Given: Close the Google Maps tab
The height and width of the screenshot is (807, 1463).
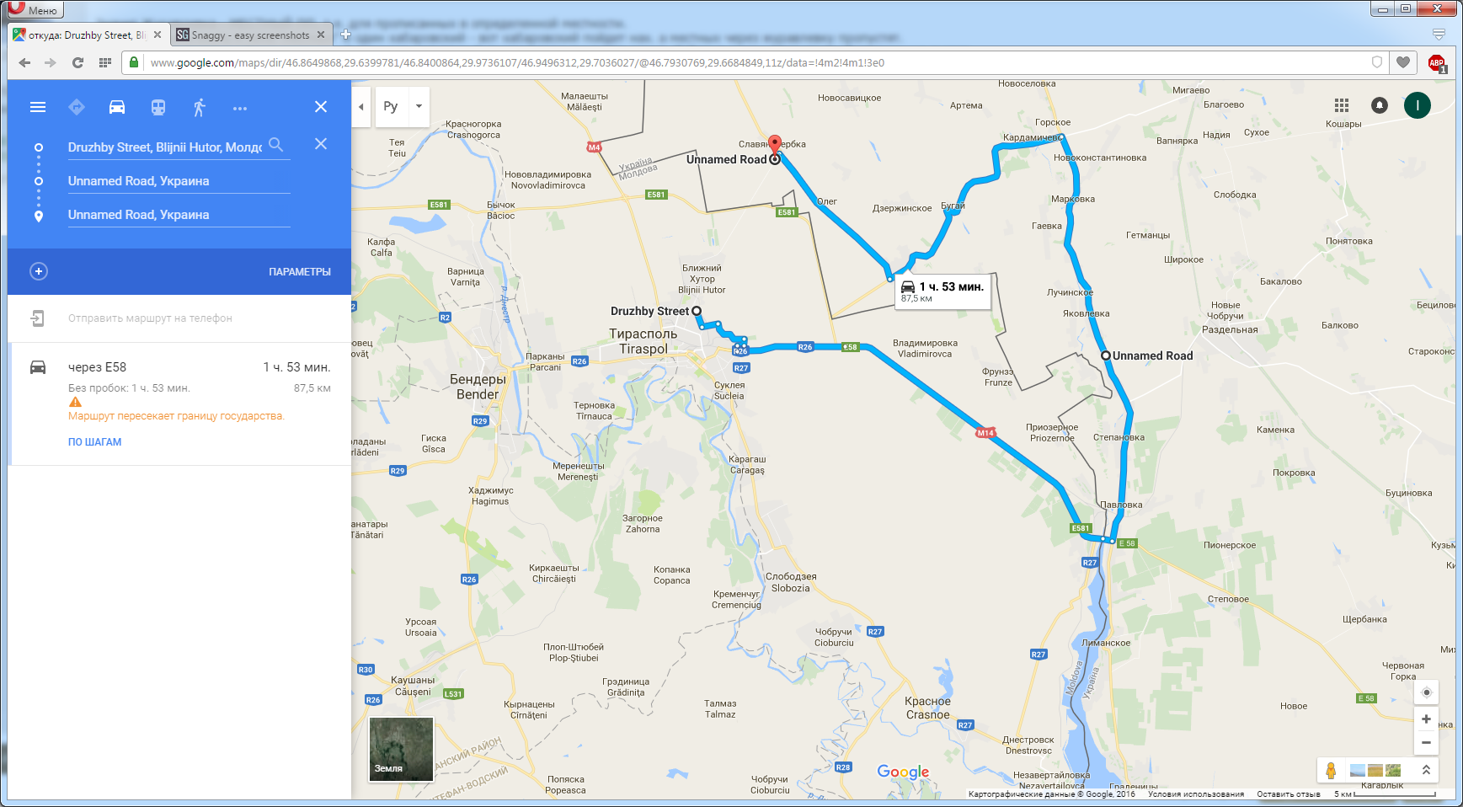Looking at the screenshot, I should [158, 35].
